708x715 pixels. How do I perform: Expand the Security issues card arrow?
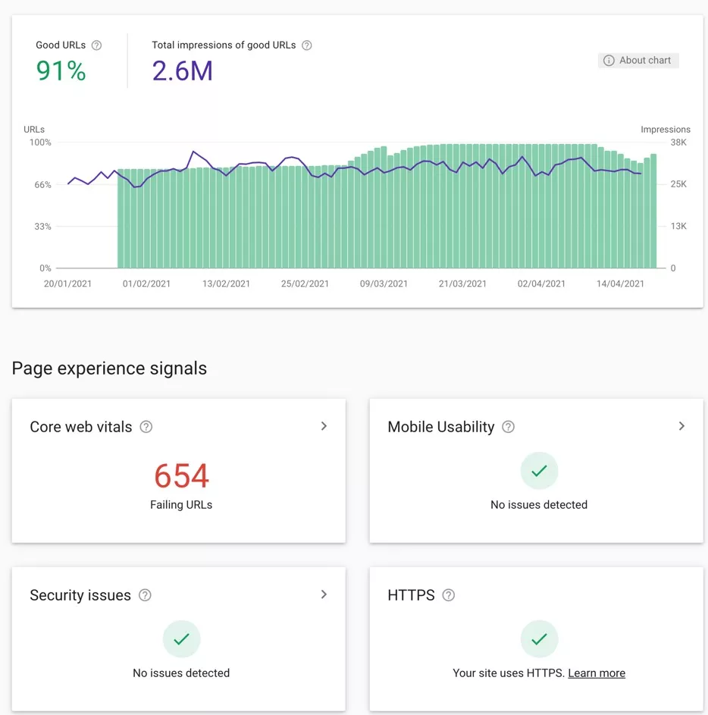[x=324, y=594]
